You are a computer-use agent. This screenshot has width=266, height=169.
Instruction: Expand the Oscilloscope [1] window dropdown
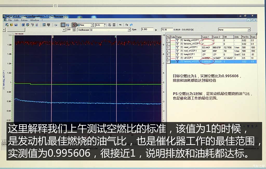[x=129, y=30]
